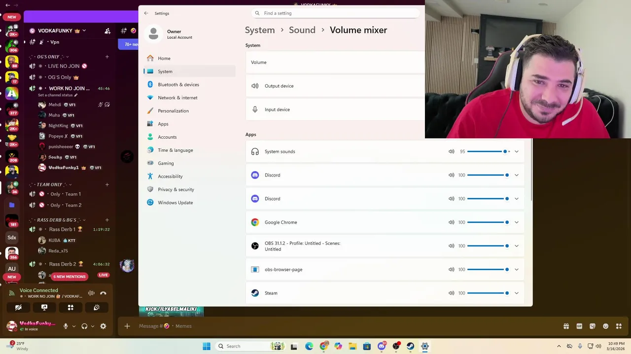Viewport: 631px width, 354px height.
Task: Disconnect from Discord voice channel
Action: tap(103, 293)
